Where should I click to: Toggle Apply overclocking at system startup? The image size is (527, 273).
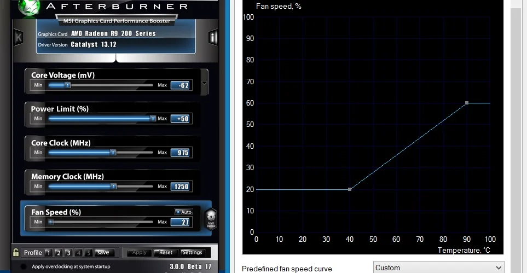(24, 266)
